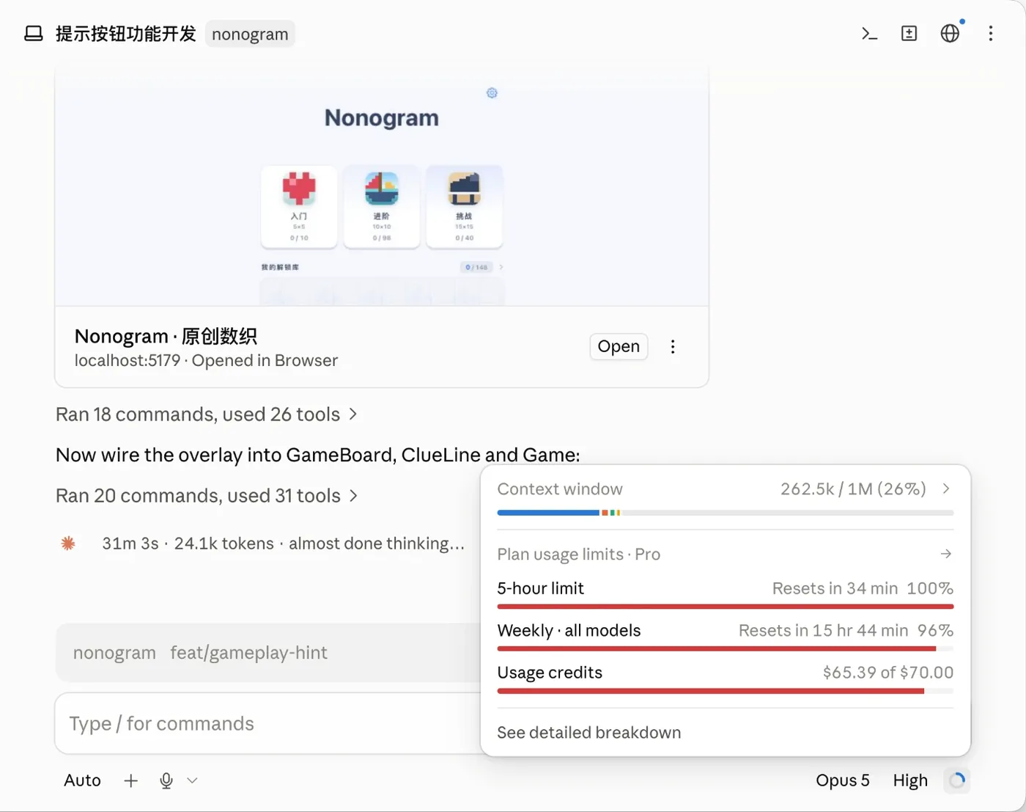Screen dimensions: 1026x812
Task: Click the "Context window" label
Action: 560,489
